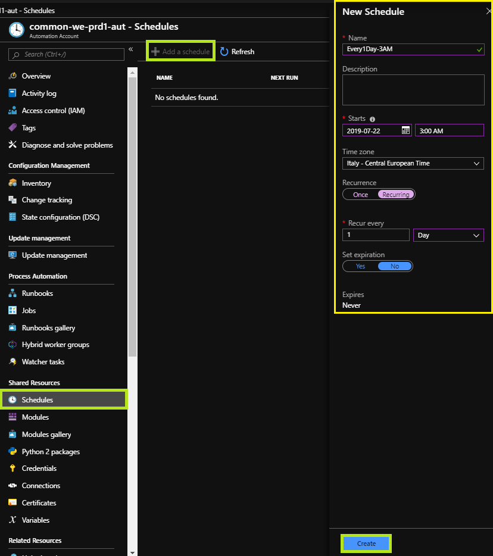Click the Tags icon

13,127
